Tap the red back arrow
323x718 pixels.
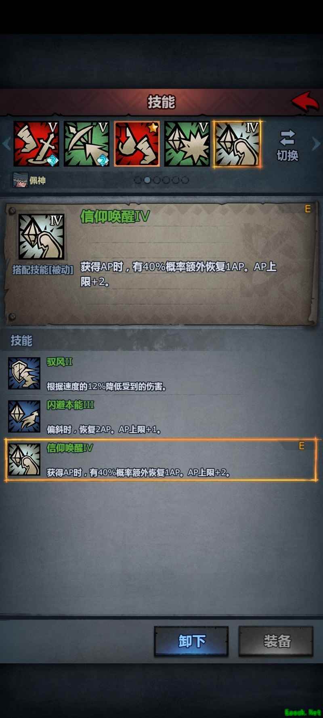306,103
